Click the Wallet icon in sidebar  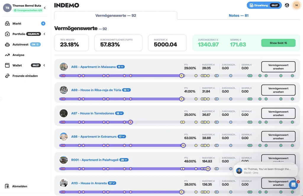(x=7, y=65)
